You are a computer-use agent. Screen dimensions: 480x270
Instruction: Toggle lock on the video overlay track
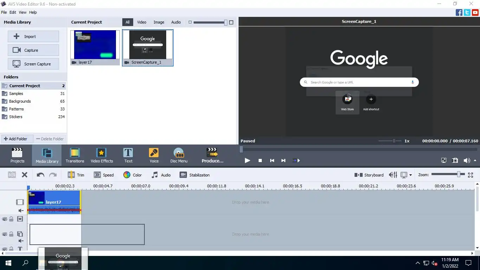tap(11, 234)
